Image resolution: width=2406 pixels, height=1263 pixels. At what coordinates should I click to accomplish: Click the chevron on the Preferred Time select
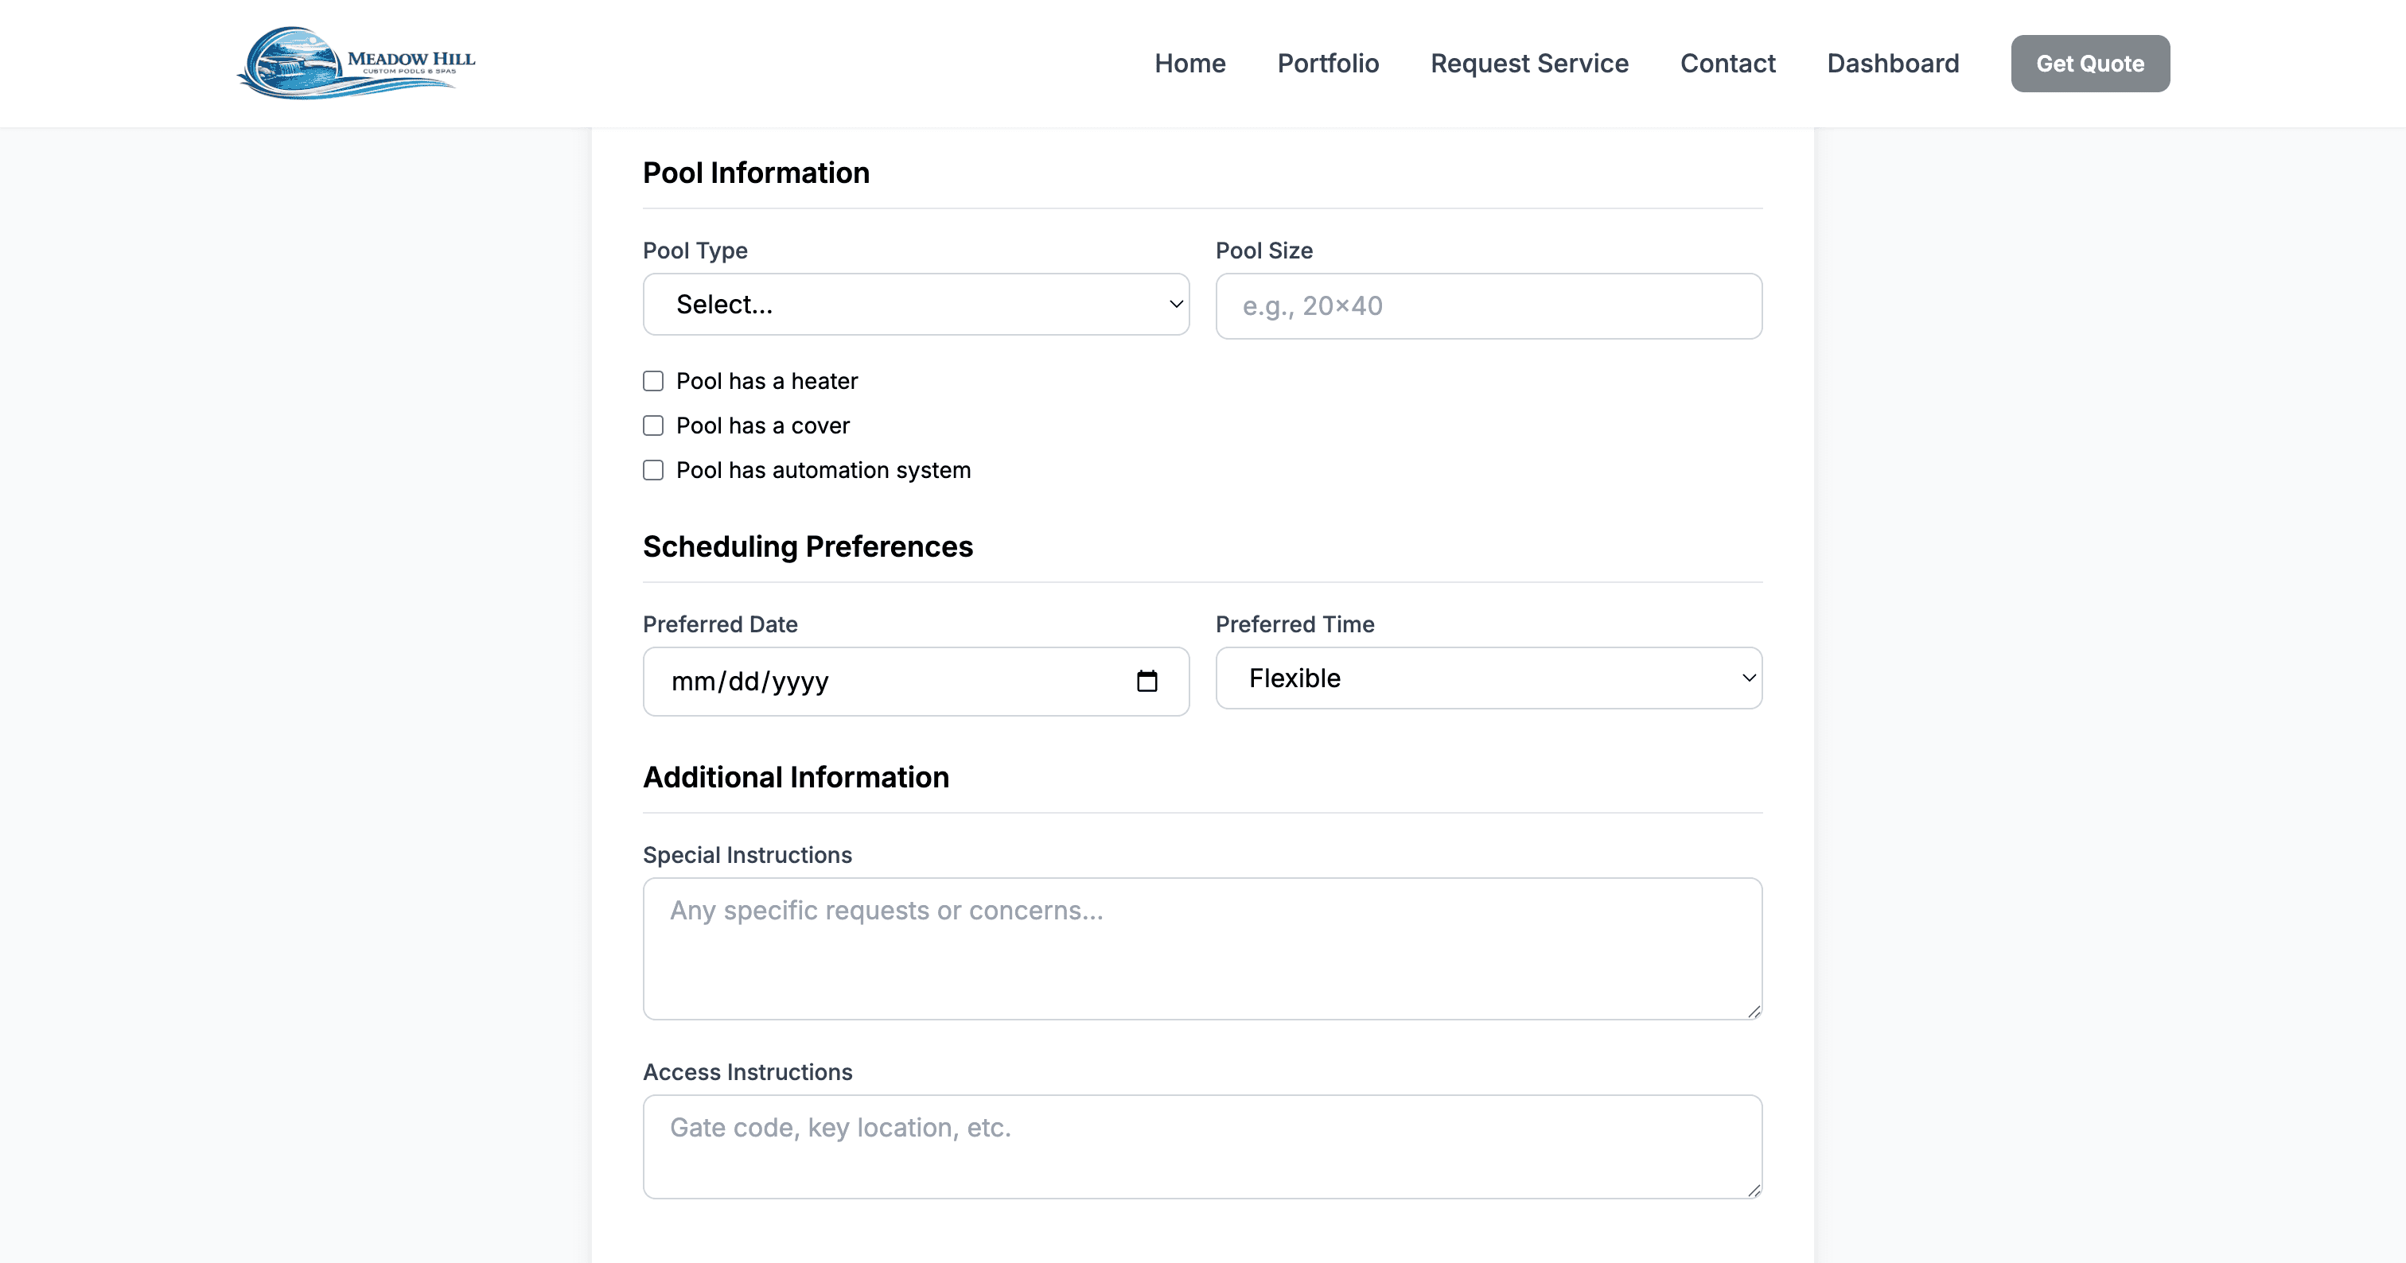click(1746, 678)
